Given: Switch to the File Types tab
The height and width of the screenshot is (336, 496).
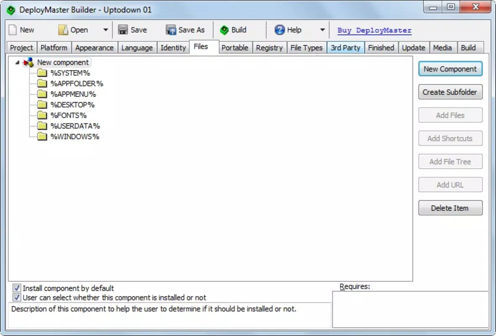Looking at the screenshot, I should click(306, 48).
